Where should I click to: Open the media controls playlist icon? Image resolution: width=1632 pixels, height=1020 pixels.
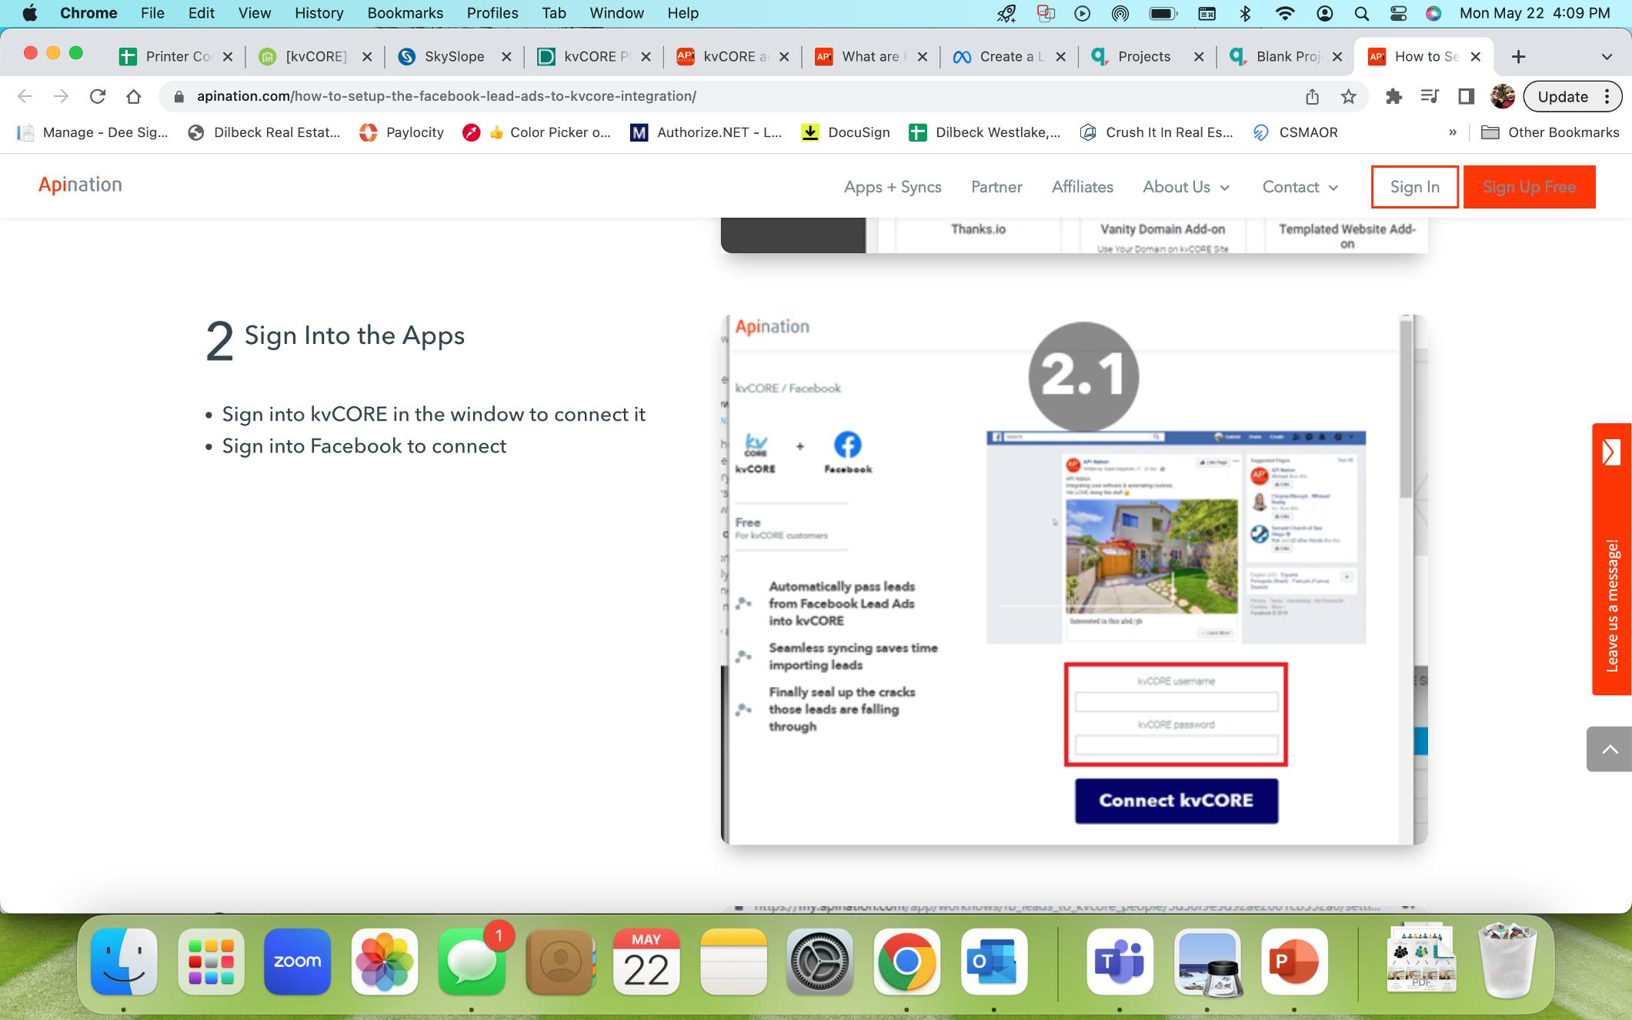coord(1430,96)
